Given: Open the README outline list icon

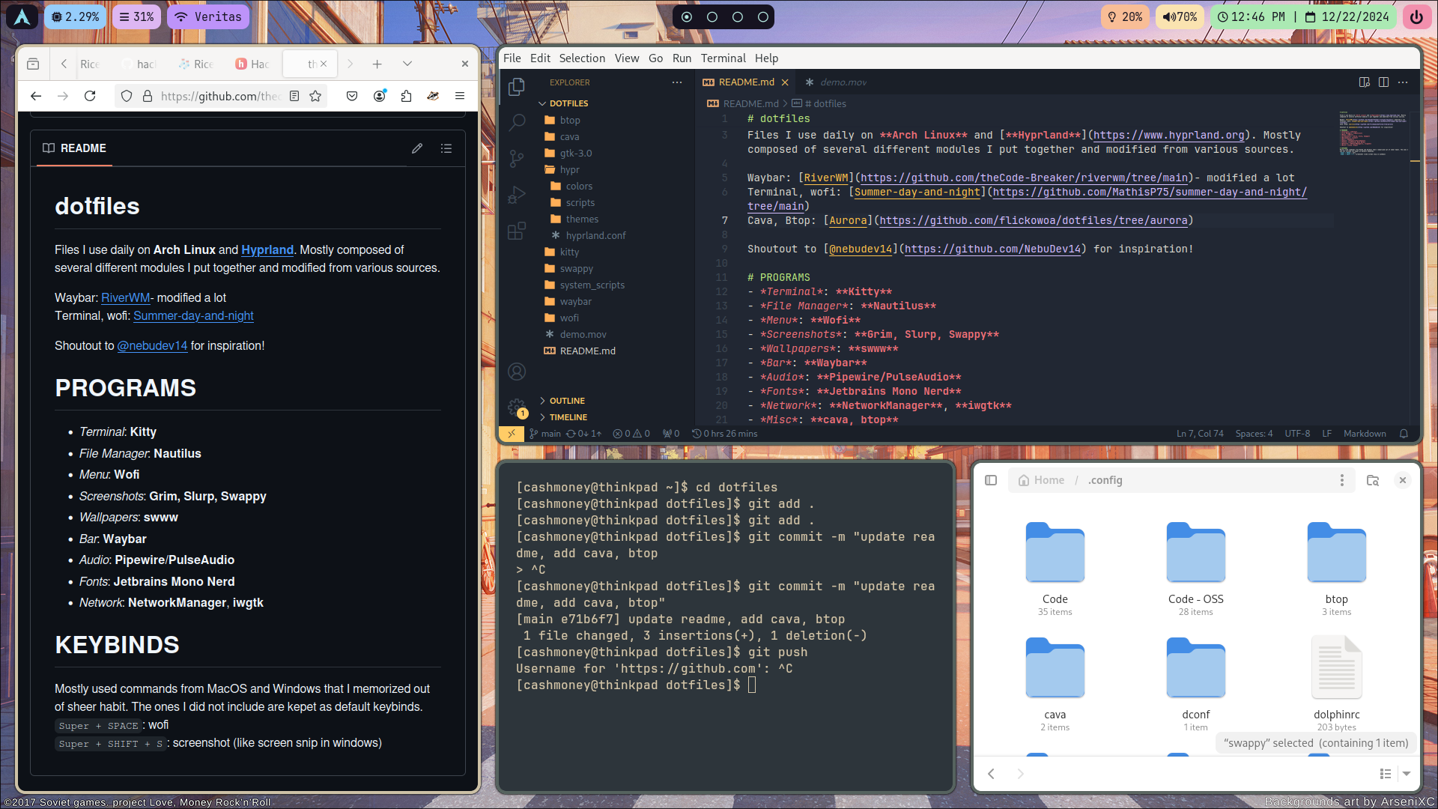Looking at the screenshot, I should pyautogui.click(x=446, y=148).
